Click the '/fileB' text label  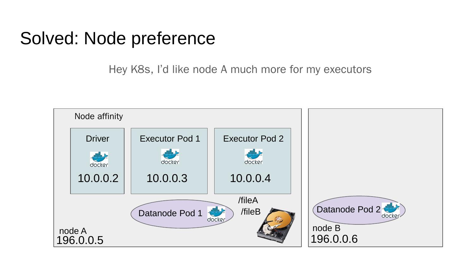(251, 212)
